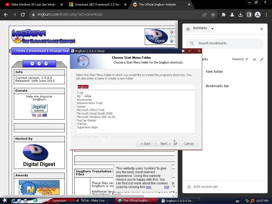Viewport: 272px width, 204px height.
Task: Select Microsoft Visual Studio 2008 folder
Action: pyautogui.click(x=95, y=114)
